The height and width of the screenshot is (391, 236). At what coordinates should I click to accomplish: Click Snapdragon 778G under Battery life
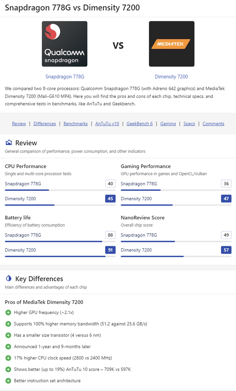(23, 235)
